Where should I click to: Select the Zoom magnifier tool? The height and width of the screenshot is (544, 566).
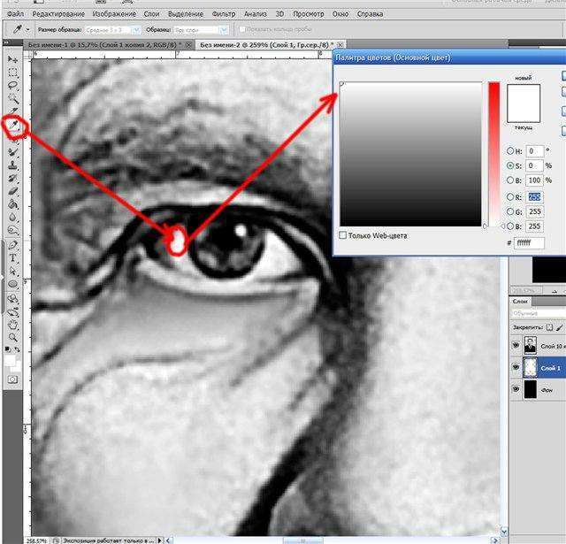click(x=13, y=337)
